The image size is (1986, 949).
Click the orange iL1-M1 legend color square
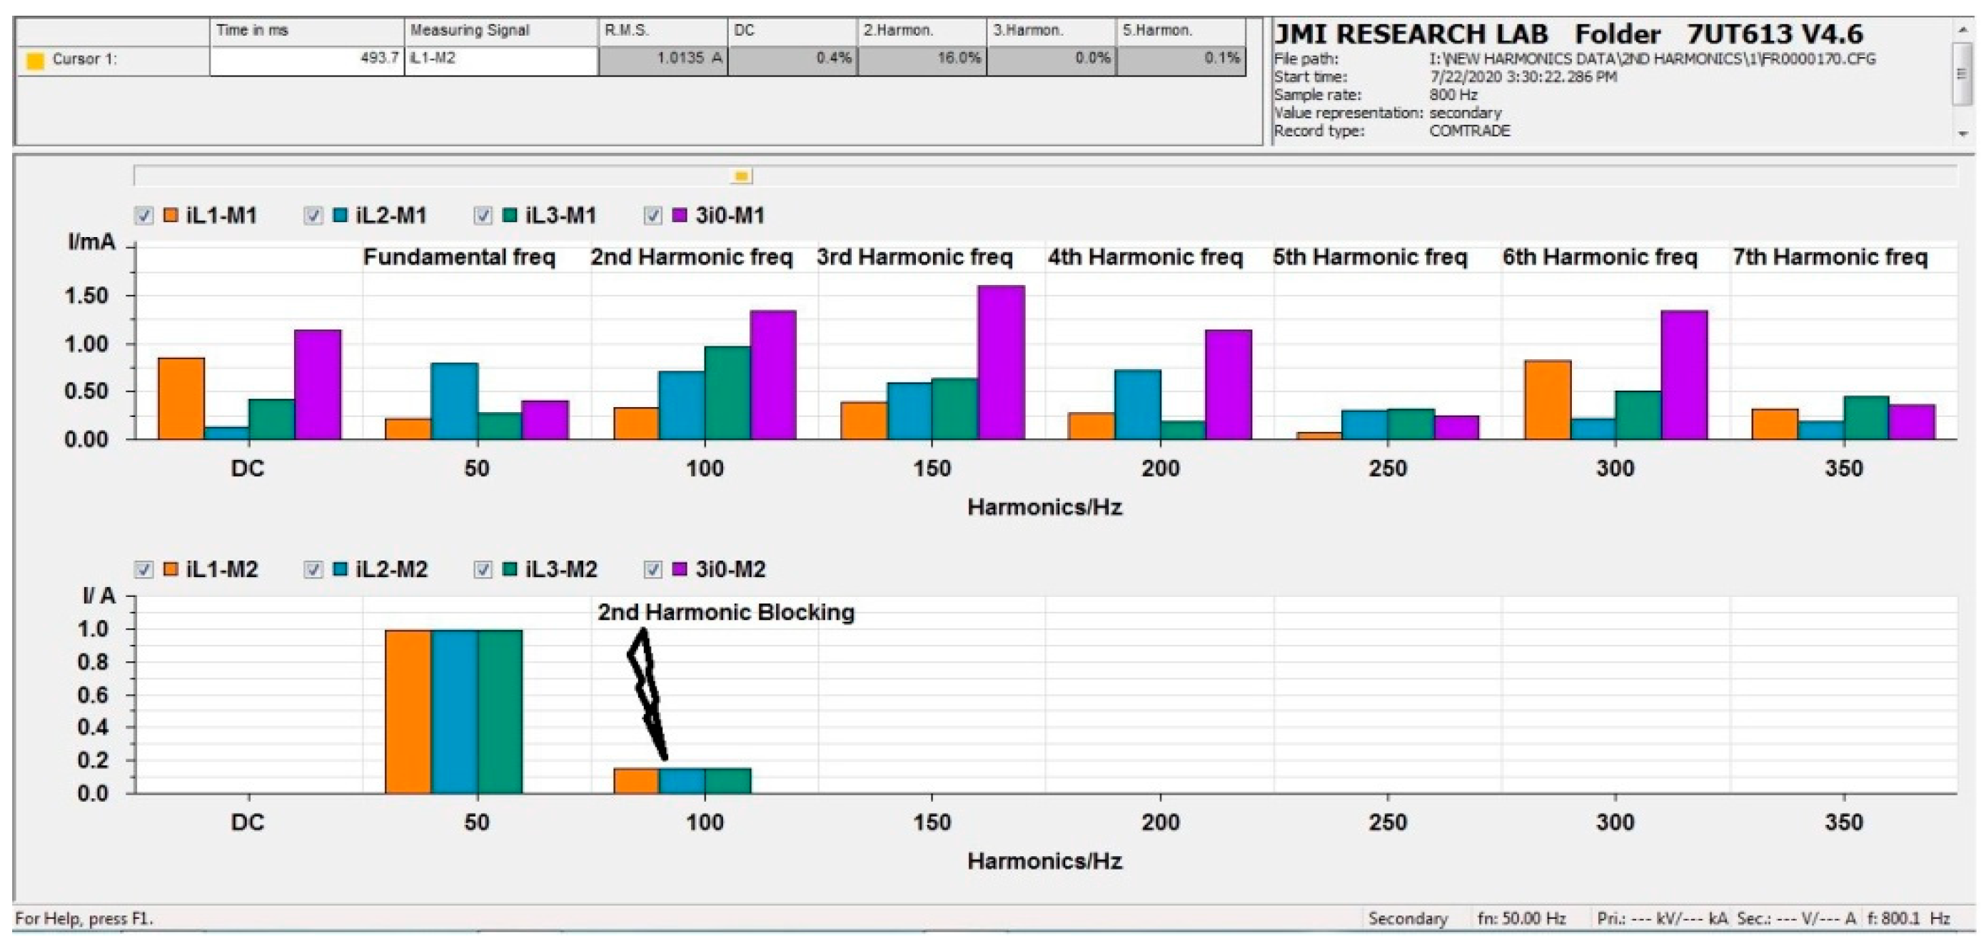pos(171,215)
